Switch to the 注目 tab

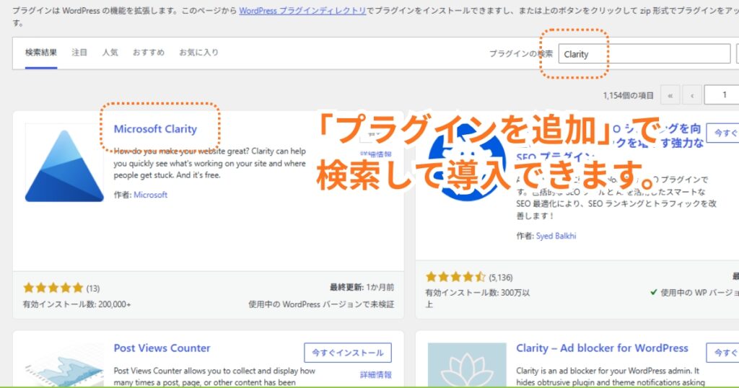click(x=79, y=52)
